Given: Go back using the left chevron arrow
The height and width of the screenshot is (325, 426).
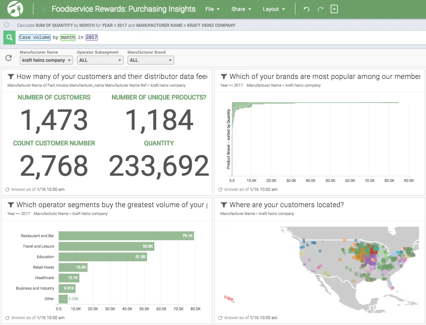Looking at the screenshot, I should [45, 9].
